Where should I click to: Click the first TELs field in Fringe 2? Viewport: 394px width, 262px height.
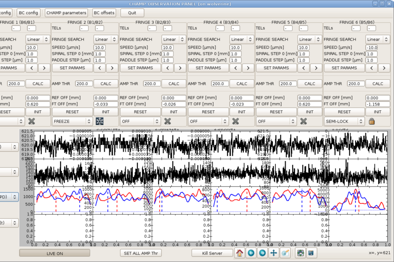[84, 28]
